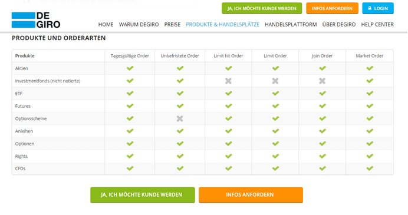
Task: Click the 'Tagesgültige Order' column header
Action: point(130,56)
